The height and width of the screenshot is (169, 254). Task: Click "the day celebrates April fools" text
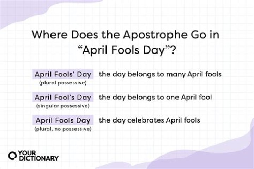tap(150, 120)
